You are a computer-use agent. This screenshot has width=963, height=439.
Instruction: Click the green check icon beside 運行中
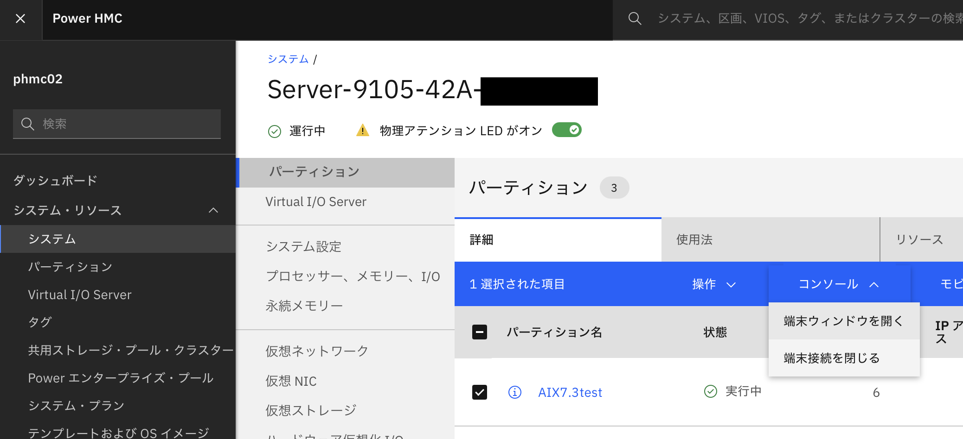(274, 131)
